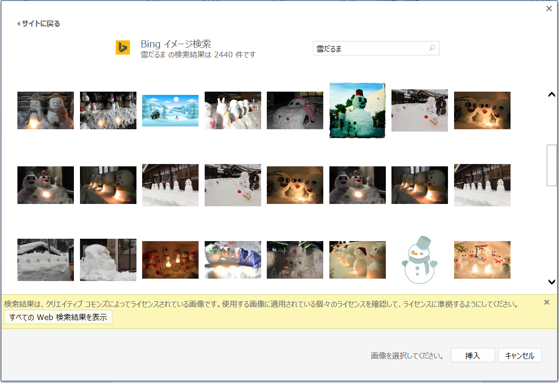Select the snow-covered roof building thumbnail
Viewport: 559px width, 383px height.
point(46,260)
